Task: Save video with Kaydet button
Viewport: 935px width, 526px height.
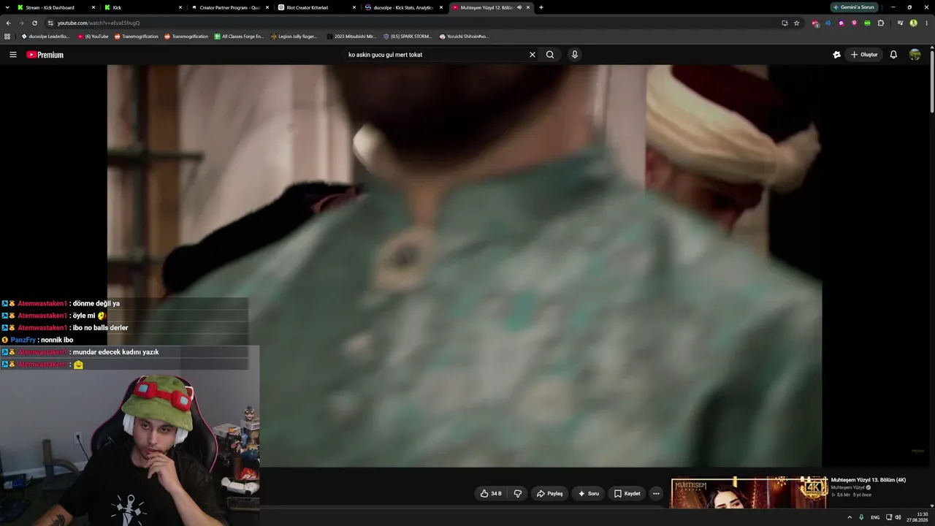Action: tap(627, 494)
